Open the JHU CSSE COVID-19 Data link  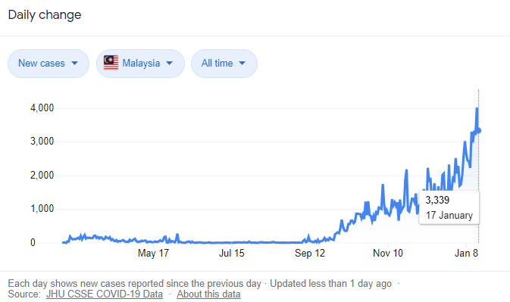[105, 294]
